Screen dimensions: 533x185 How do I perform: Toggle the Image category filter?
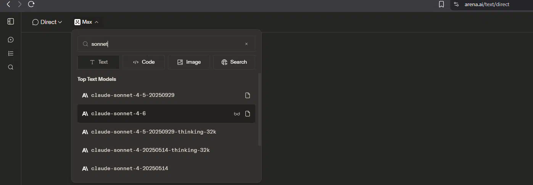189,62
